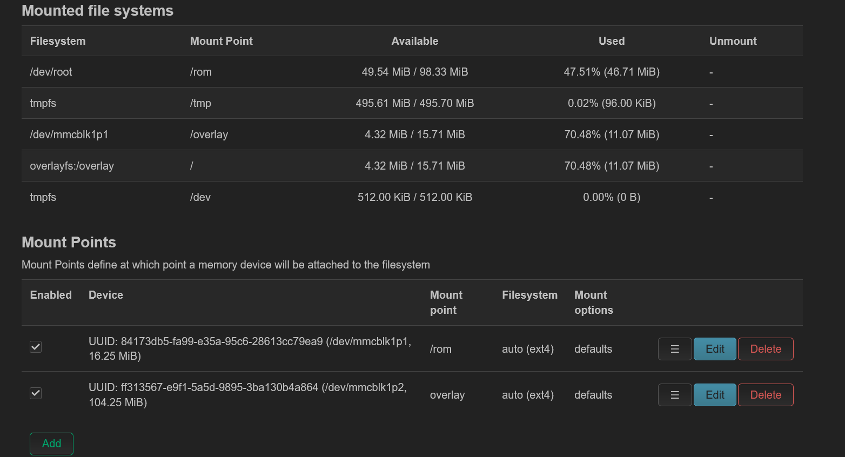Select the /dev/root filesystem entry
Viewport: 845px width, 457px height.
click(51, 72)
